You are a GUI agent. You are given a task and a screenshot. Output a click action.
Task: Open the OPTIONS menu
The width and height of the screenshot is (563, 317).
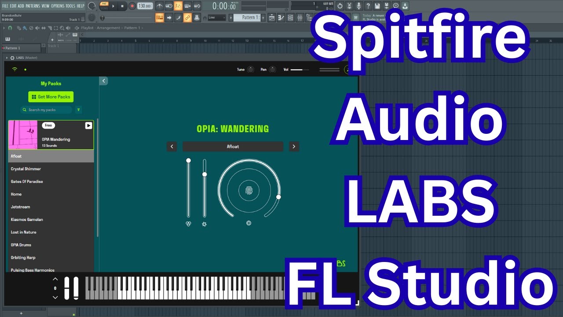pos(58,6)
